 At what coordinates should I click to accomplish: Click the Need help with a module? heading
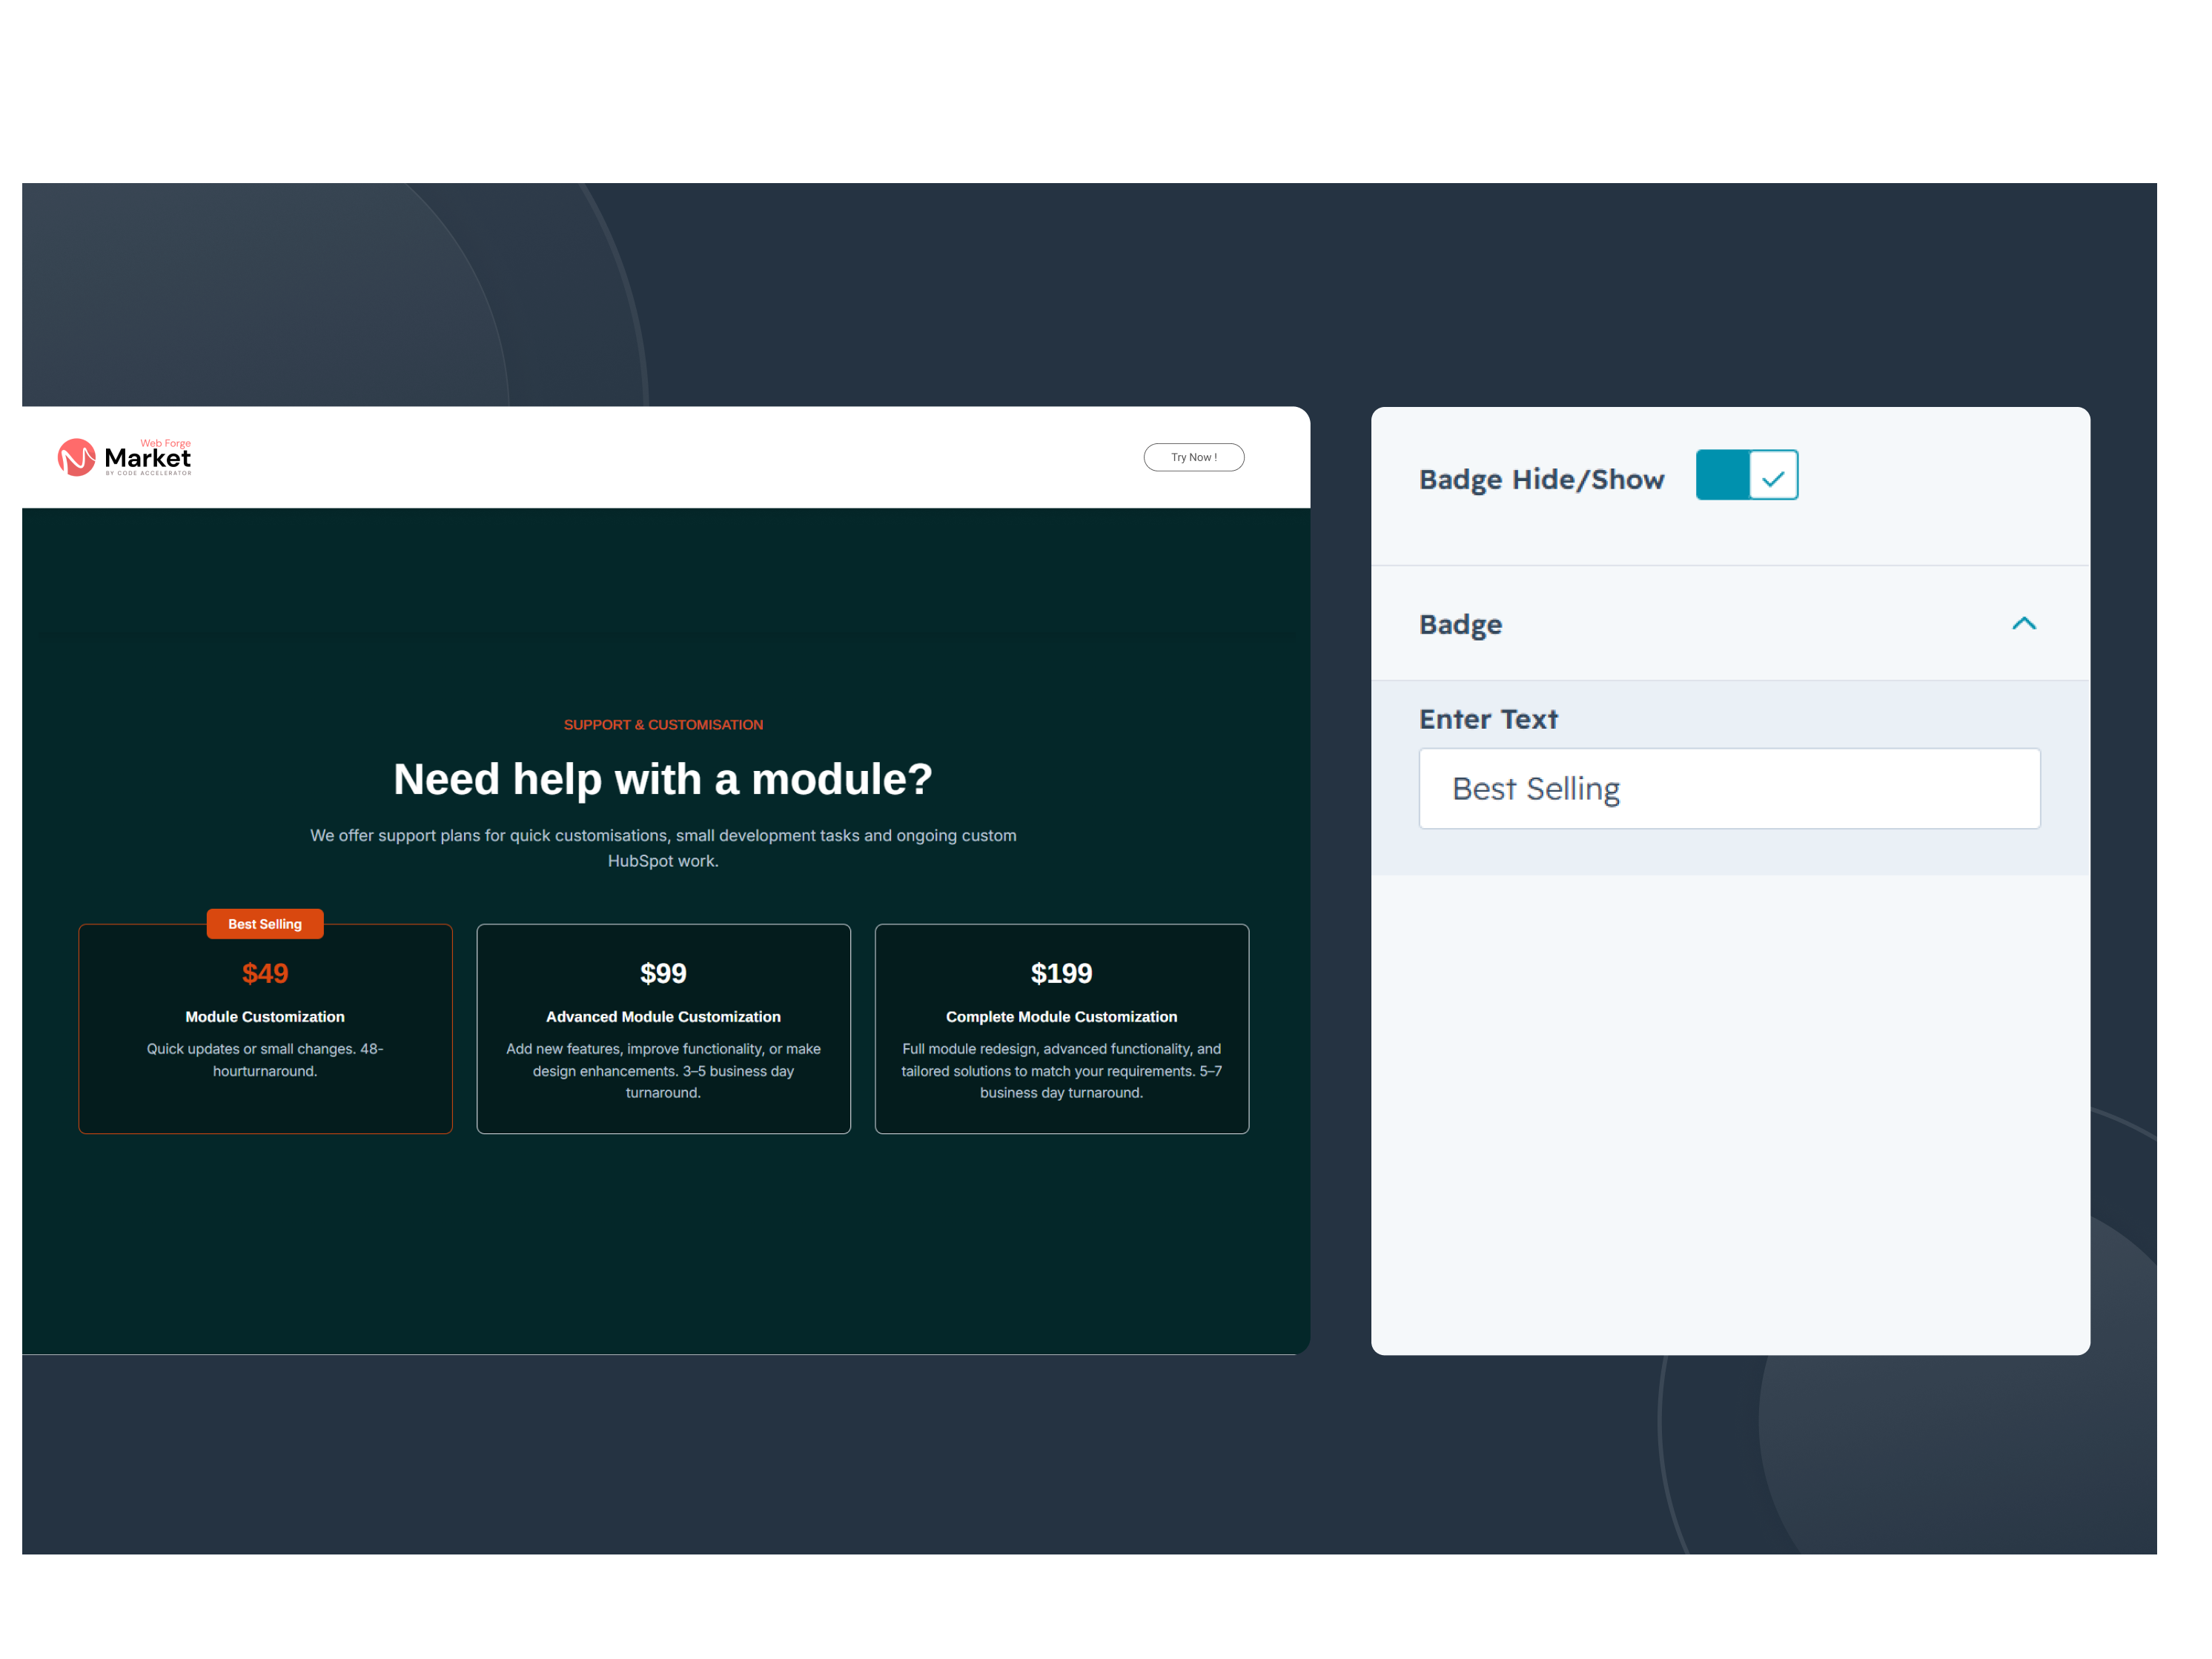point(663,779)
